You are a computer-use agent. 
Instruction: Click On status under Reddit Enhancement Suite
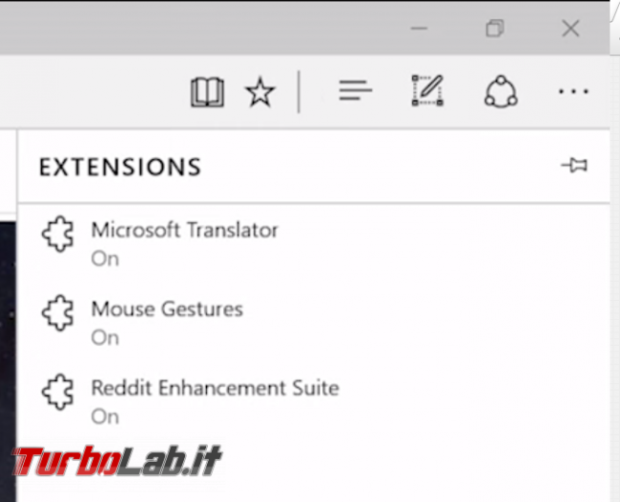[x=105, y=416]
